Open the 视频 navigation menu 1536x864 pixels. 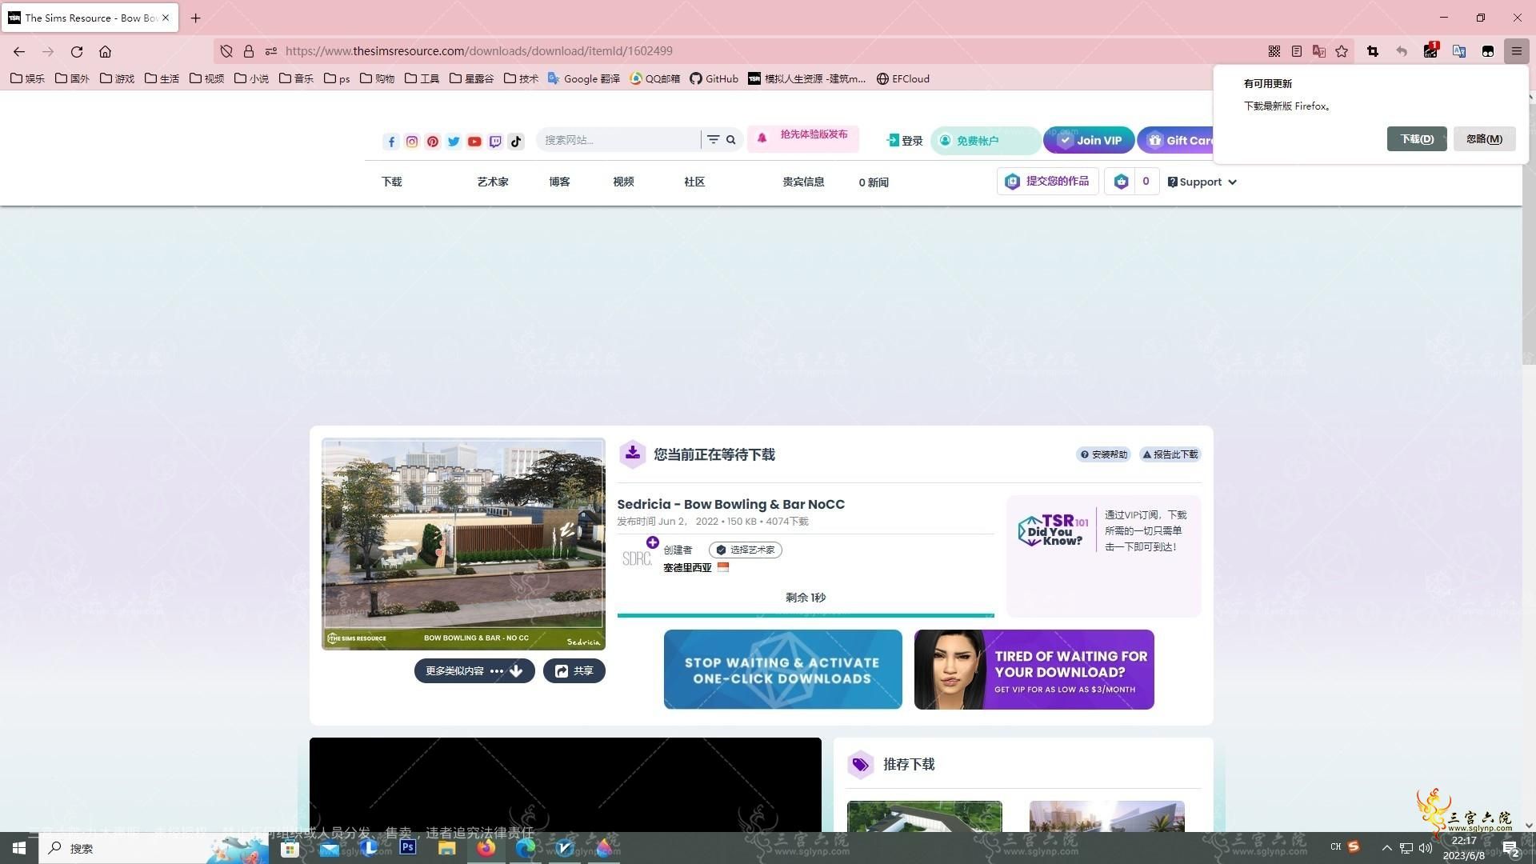623,182
